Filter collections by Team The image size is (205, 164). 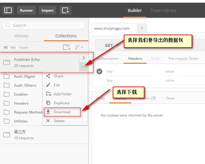coord(23,47)
